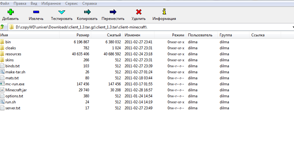
Task: Click the yellow Info icon
Action: pyautogui.click(x=164, y=12)
